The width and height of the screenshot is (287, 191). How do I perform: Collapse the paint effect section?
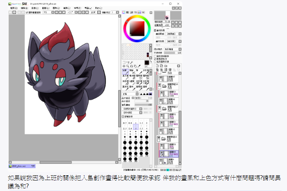pyautogui.click(x=155, y=31)
